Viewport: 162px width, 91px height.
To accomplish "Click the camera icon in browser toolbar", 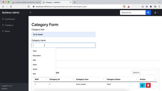I will 143,7.
